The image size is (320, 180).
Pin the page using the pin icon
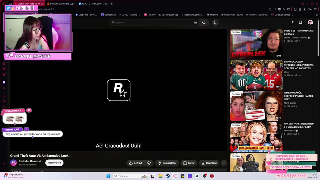point(270,9)
